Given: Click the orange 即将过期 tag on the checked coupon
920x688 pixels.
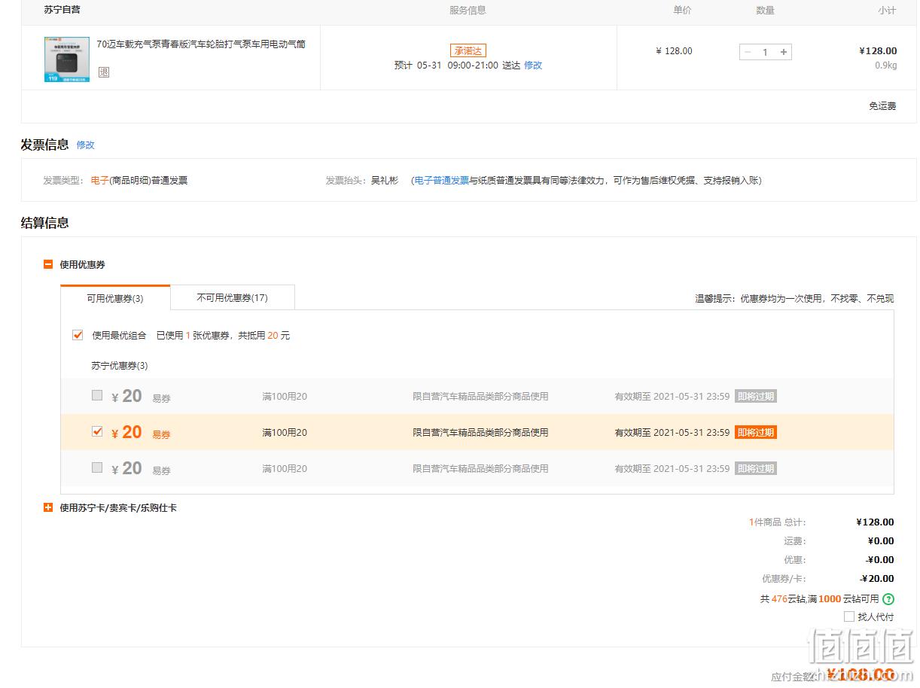Looking at the screenshot, I should [x=755, y=433].
